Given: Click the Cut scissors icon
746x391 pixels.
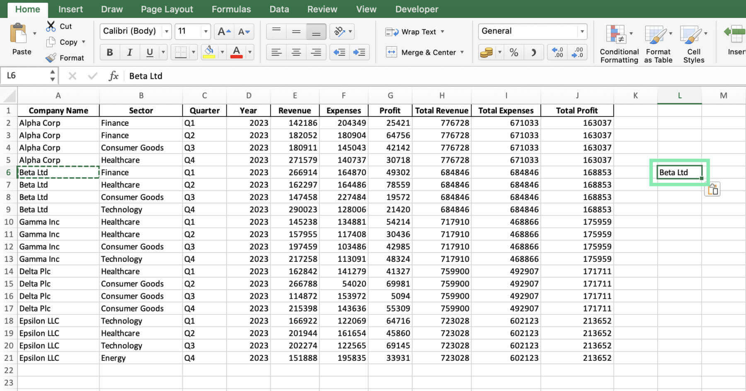Looking at the screenshot, I should coord(51,27).
